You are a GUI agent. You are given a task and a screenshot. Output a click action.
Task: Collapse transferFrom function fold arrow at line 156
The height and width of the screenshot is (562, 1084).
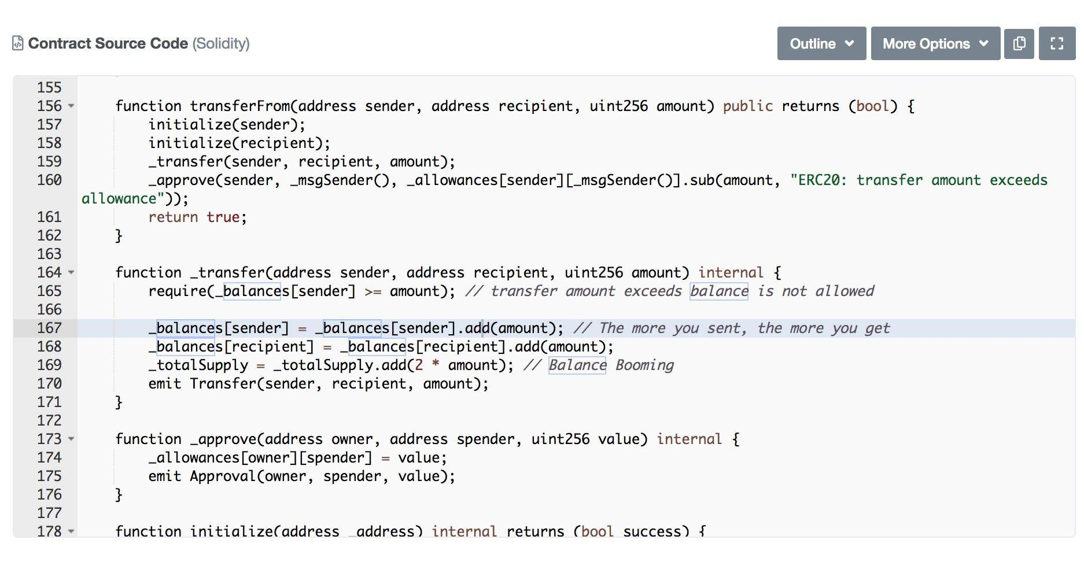point(71,106)
